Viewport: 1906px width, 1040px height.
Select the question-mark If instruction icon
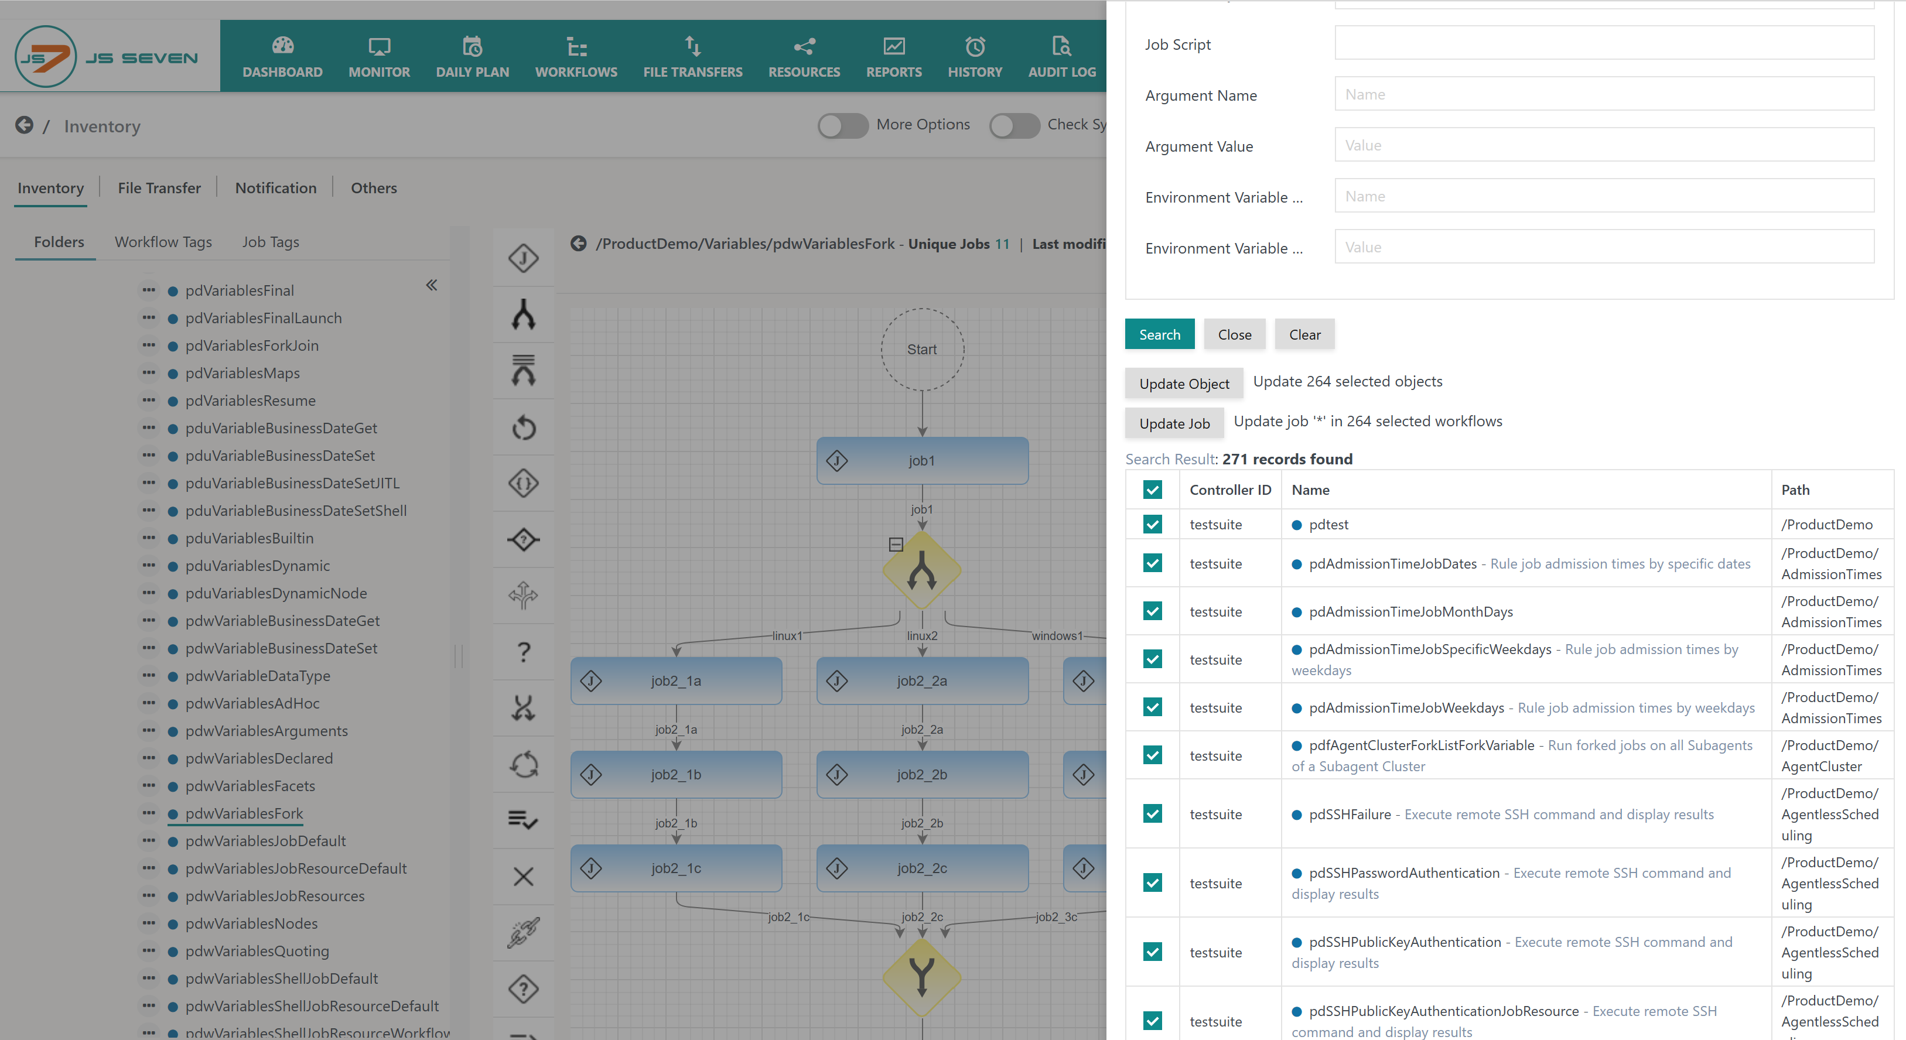(523, 652)
